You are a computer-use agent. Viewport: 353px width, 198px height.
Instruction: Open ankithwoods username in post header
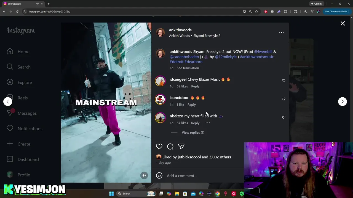coord(180,30)
